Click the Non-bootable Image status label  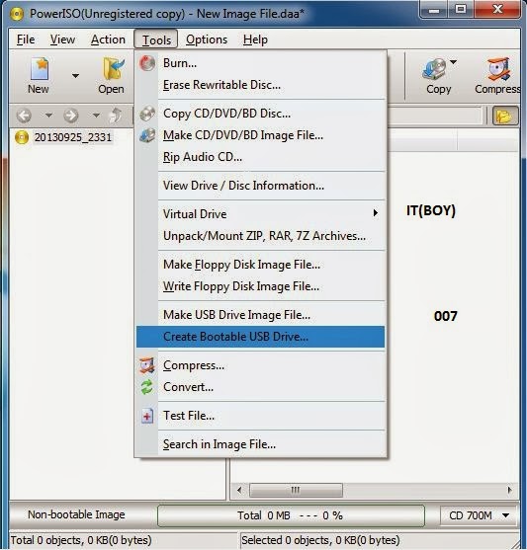tap(76, 514)
